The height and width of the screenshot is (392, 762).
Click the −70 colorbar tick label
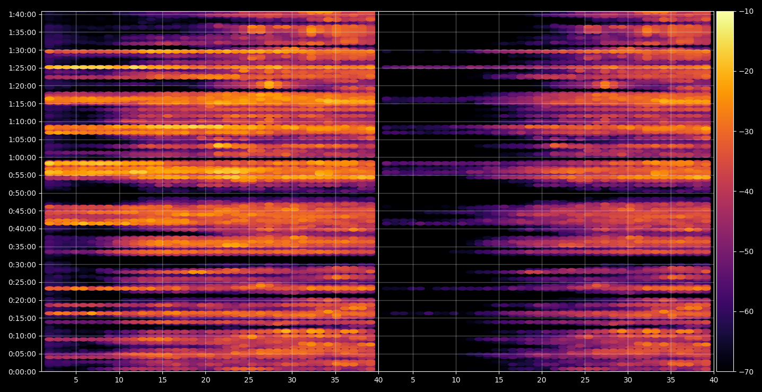[746, 371]
